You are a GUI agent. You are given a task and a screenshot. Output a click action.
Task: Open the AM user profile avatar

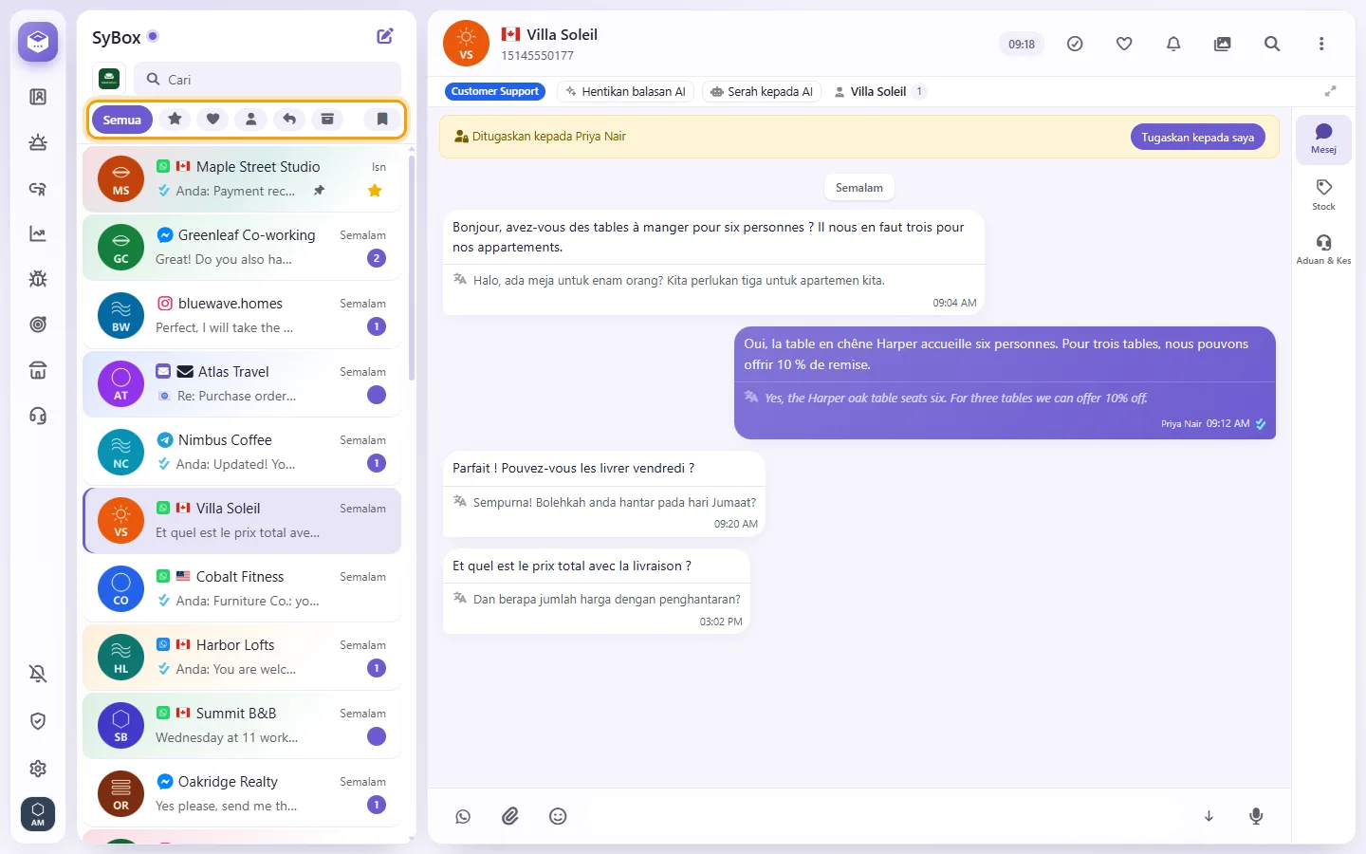click(38, 814)
